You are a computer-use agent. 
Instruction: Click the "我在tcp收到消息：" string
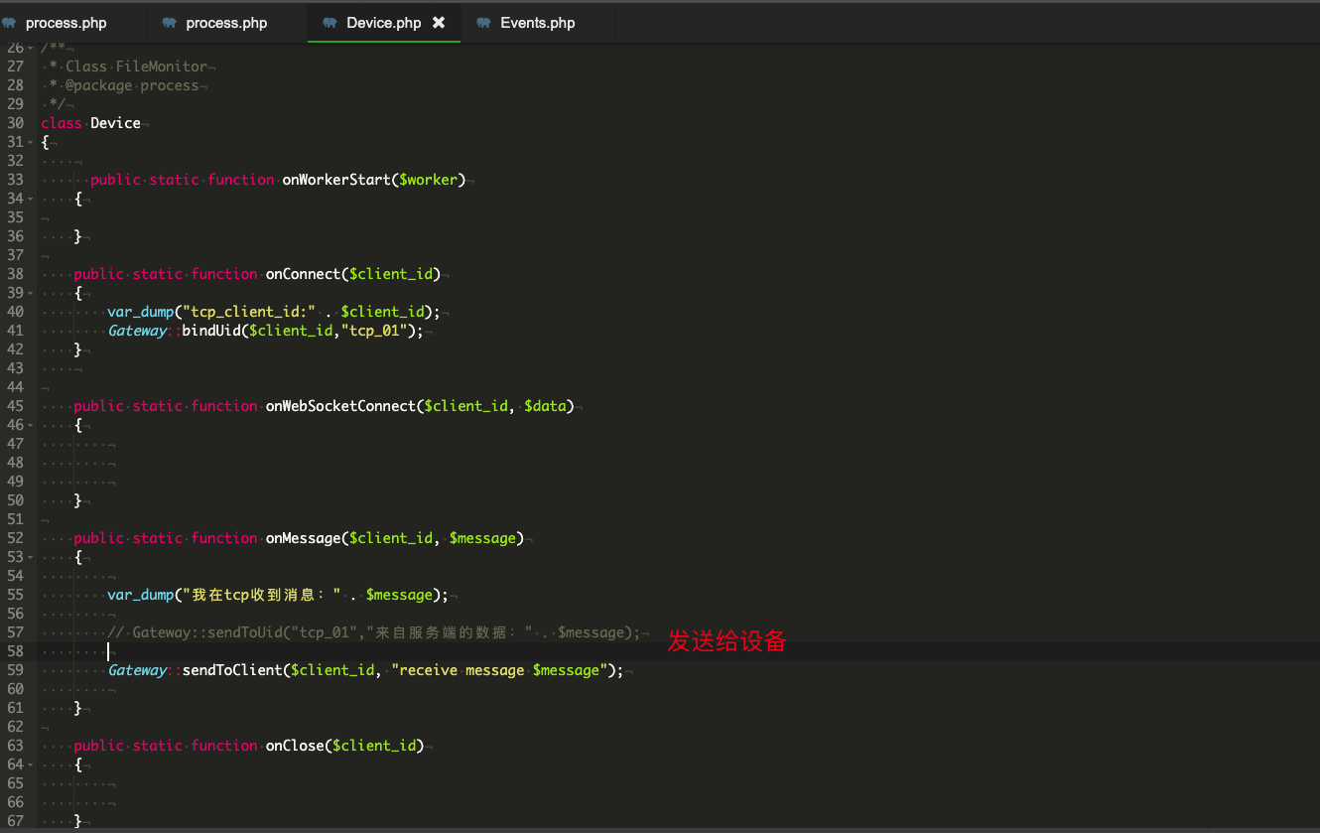click(262, 595)
